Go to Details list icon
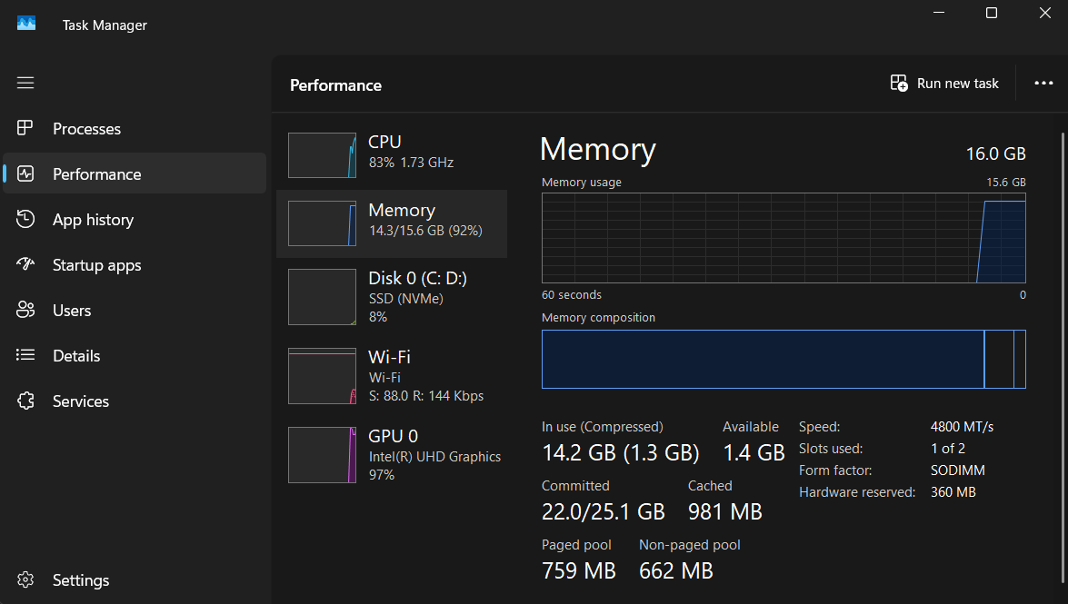 click(x=25, y=356)
